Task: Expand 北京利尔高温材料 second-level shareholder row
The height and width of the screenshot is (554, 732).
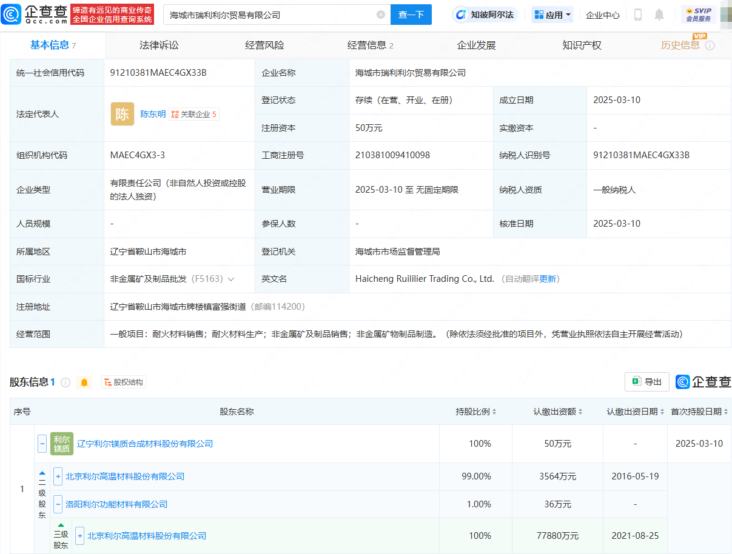Action: coord(58,476)
